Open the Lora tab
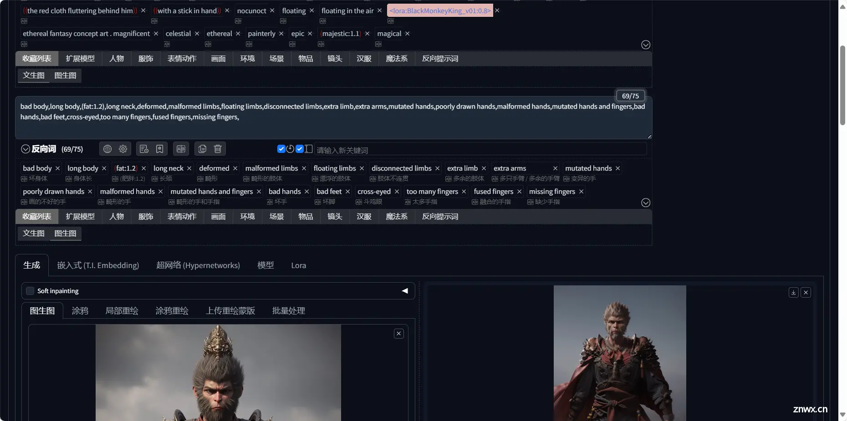Image resolution: width=847 pixels, height=421 pixels. tap(299, 265)
